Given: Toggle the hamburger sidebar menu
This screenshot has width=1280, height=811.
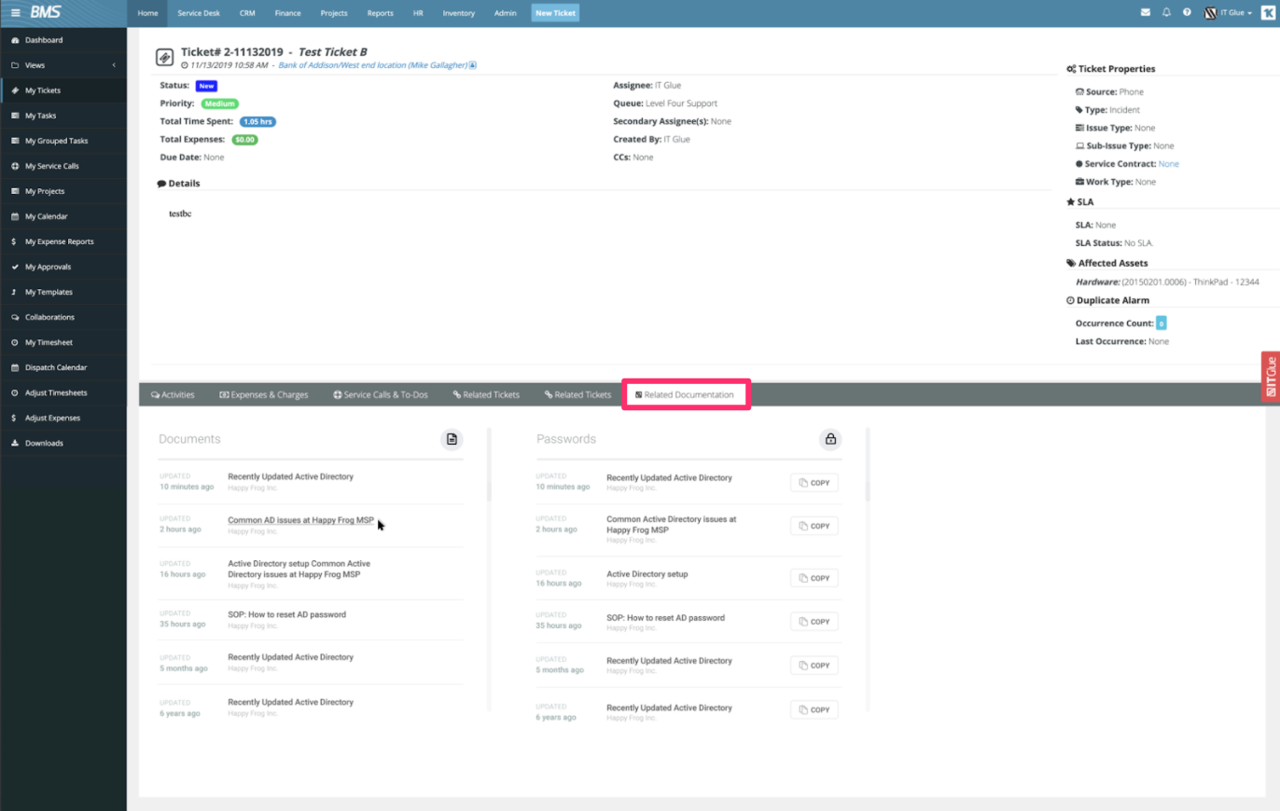Looking at the screenshot, I should click(x=15, y=13).
